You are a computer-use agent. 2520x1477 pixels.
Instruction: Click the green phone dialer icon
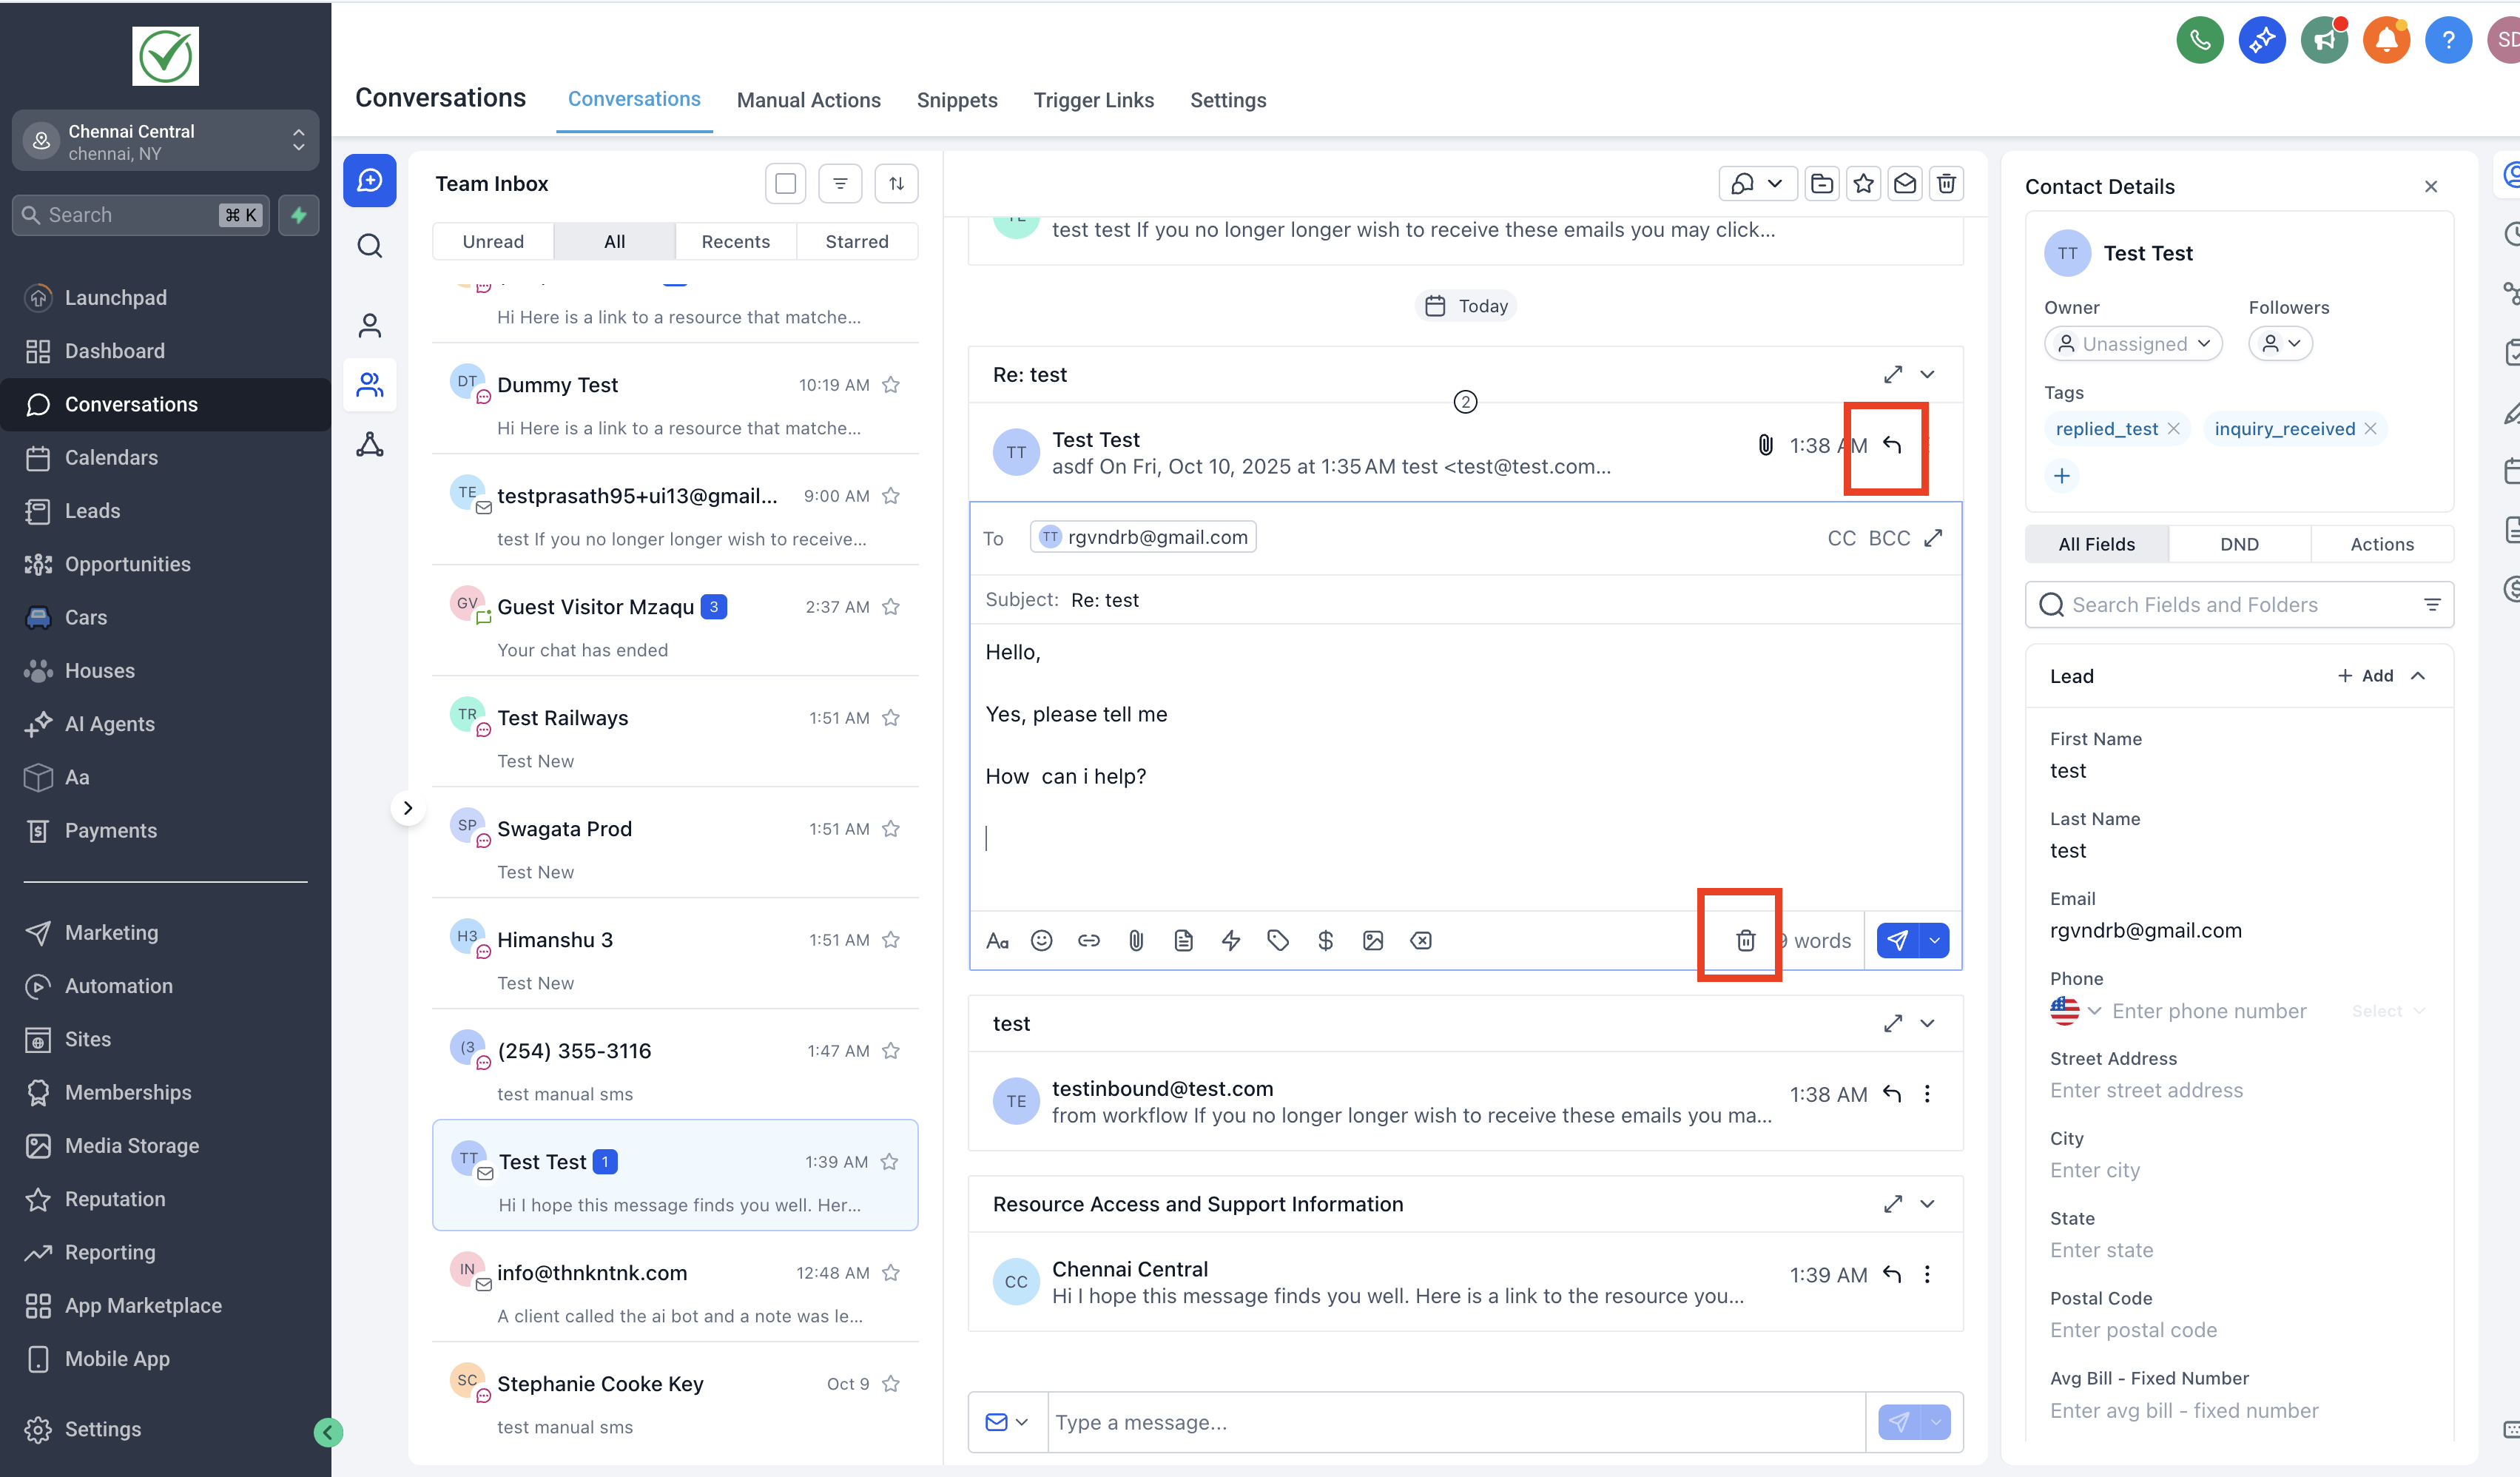click(x=2199, y=40)
